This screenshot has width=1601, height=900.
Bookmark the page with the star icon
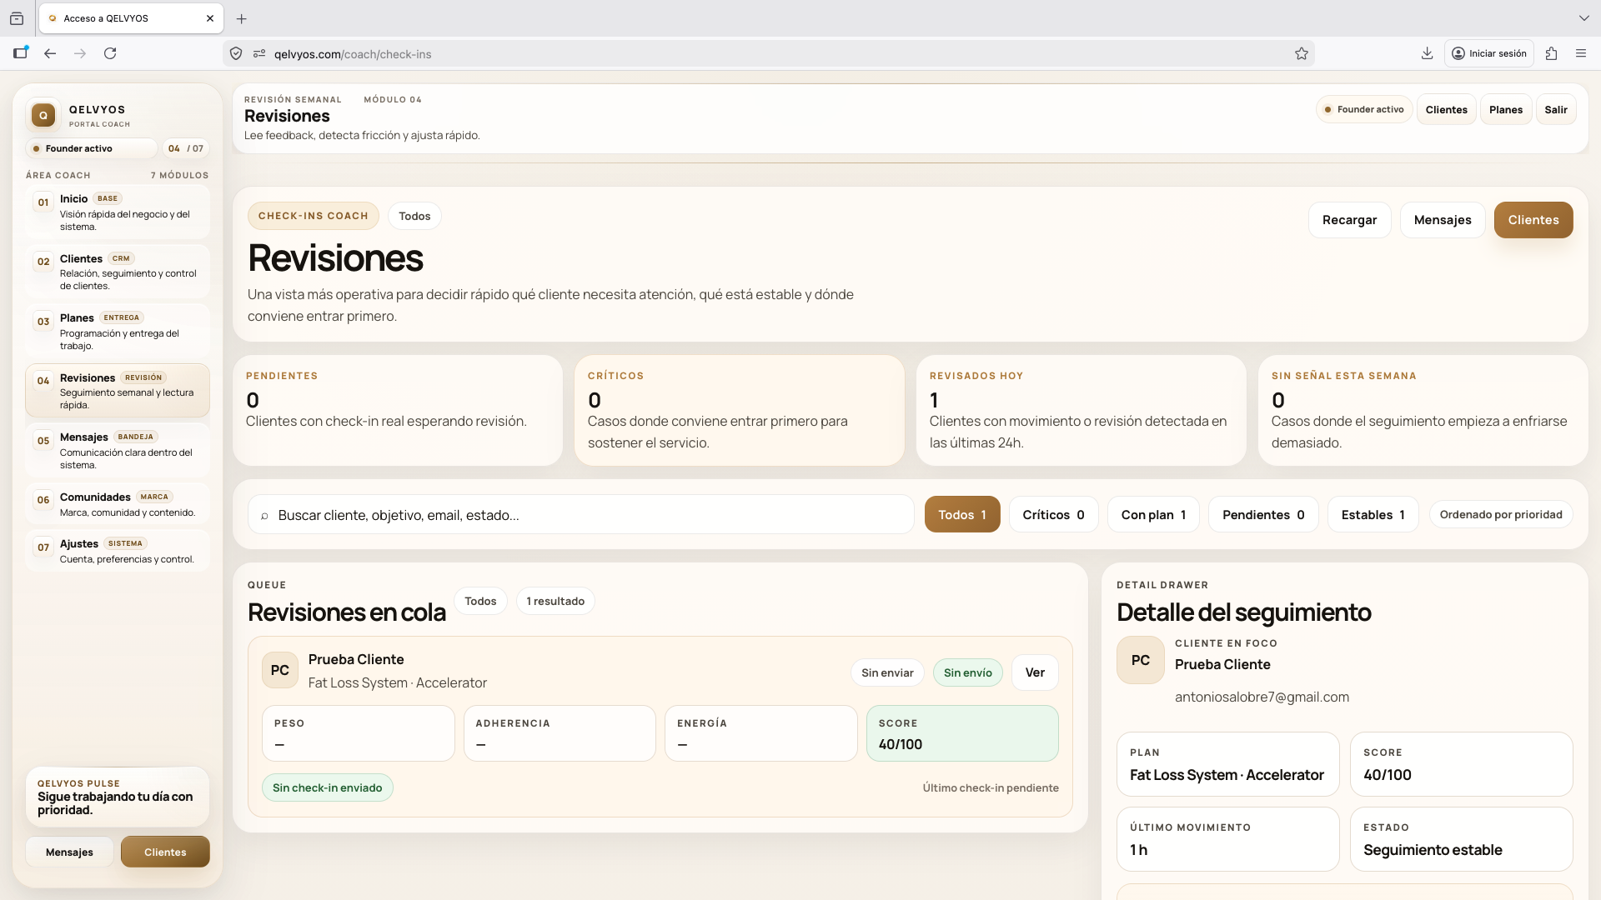point(1302,53)
